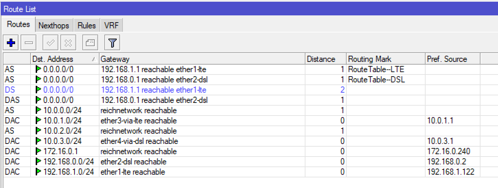Viewport: 498px width, 188px height.
Task: Click the Disable cross toolbar icon
Action: click(x=68, y=43)
